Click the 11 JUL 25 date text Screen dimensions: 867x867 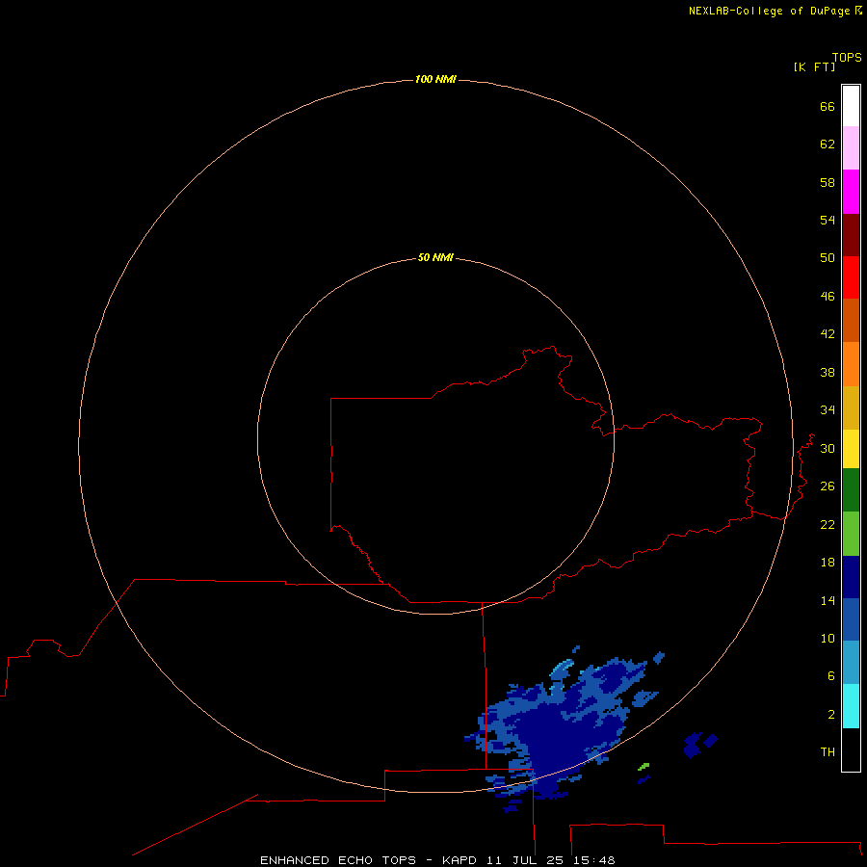point(525,860)
